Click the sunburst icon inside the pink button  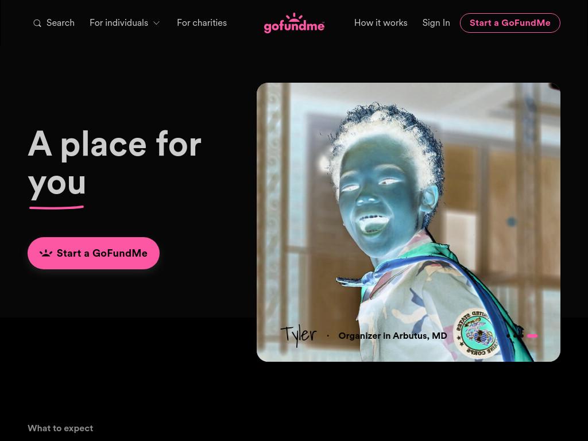point(46,253)
